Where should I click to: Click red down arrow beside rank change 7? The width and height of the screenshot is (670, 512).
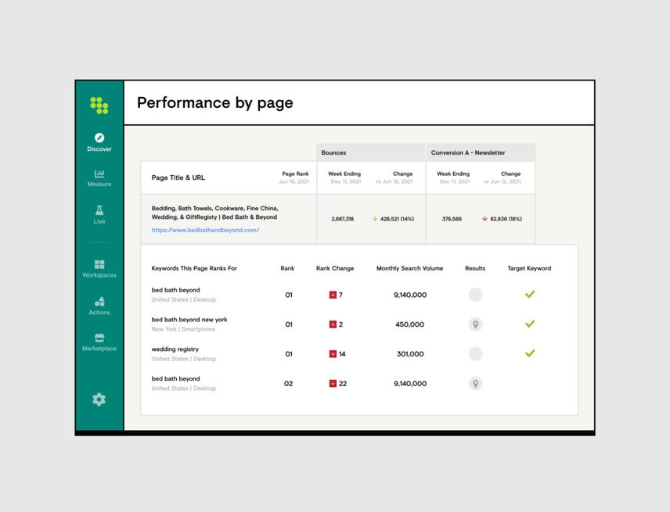pos(333,295)
